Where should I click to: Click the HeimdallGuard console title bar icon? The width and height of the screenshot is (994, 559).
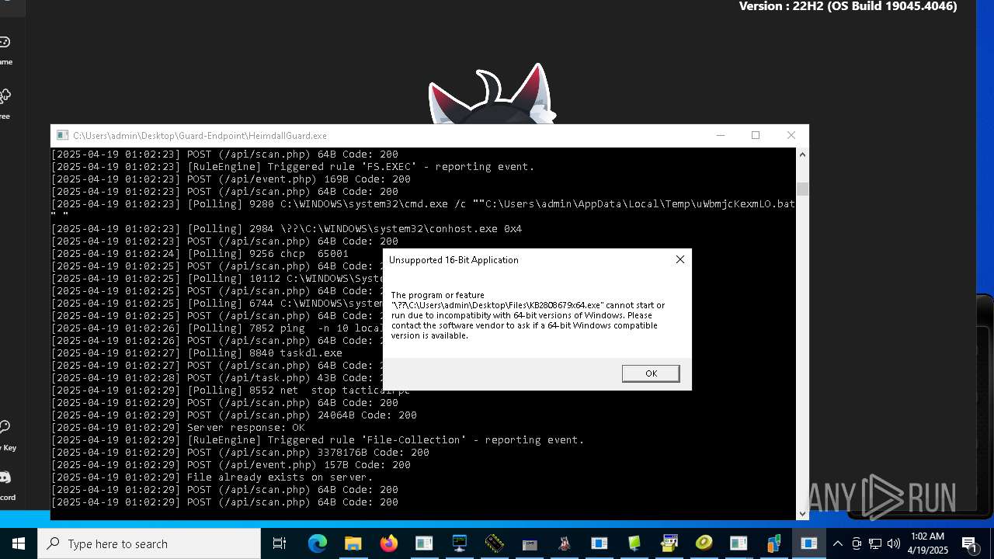[x=62, y=135]
